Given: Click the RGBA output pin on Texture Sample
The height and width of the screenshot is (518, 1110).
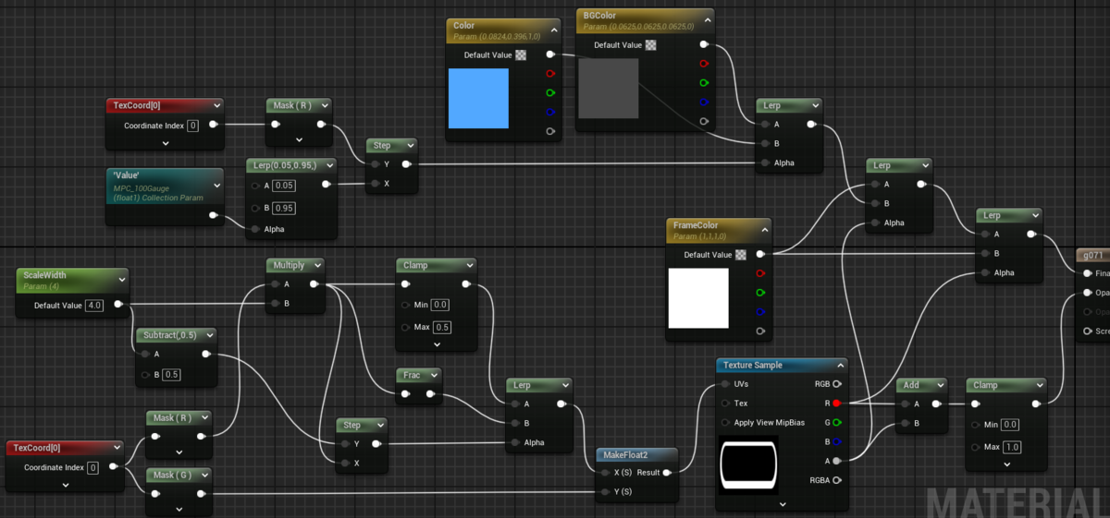Looking at the screenshot, I should pyautogui.click(x=836, y=480).
